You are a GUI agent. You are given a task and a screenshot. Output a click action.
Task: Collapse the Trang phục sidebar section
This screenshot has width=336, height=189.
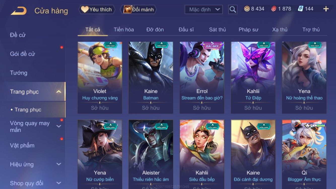[58, 92]
